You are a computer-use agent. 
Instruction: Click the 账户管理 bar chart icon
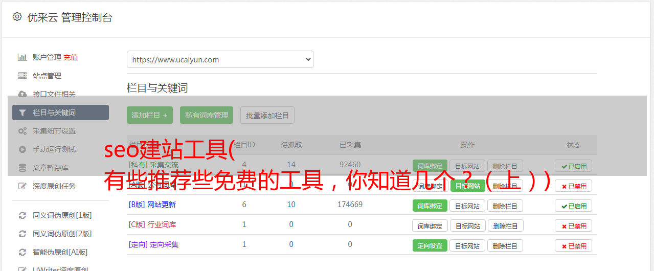(x=22, y=57)
